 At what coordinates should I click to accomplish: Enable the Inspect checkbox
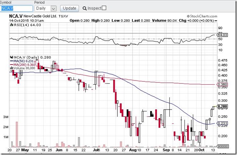coord(104,8)
